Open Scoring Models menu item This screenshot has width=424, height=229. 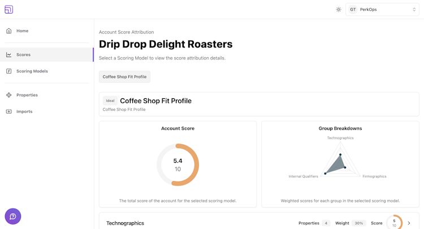pyautogui.click(x=32, y=71)
